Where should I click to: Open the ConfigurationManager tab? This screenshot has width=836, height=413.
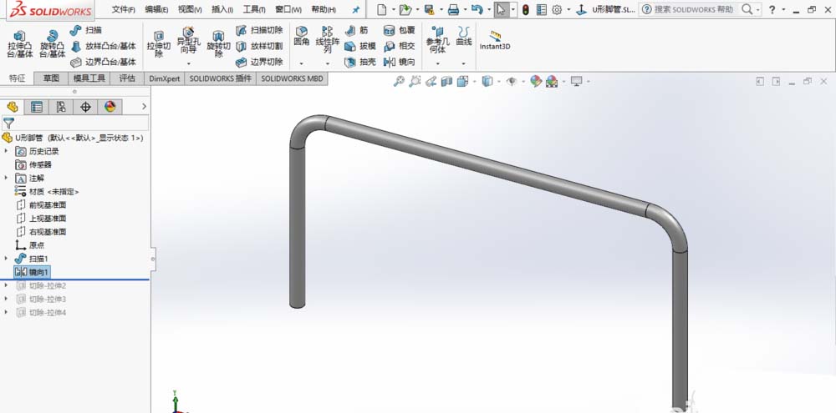61,107
